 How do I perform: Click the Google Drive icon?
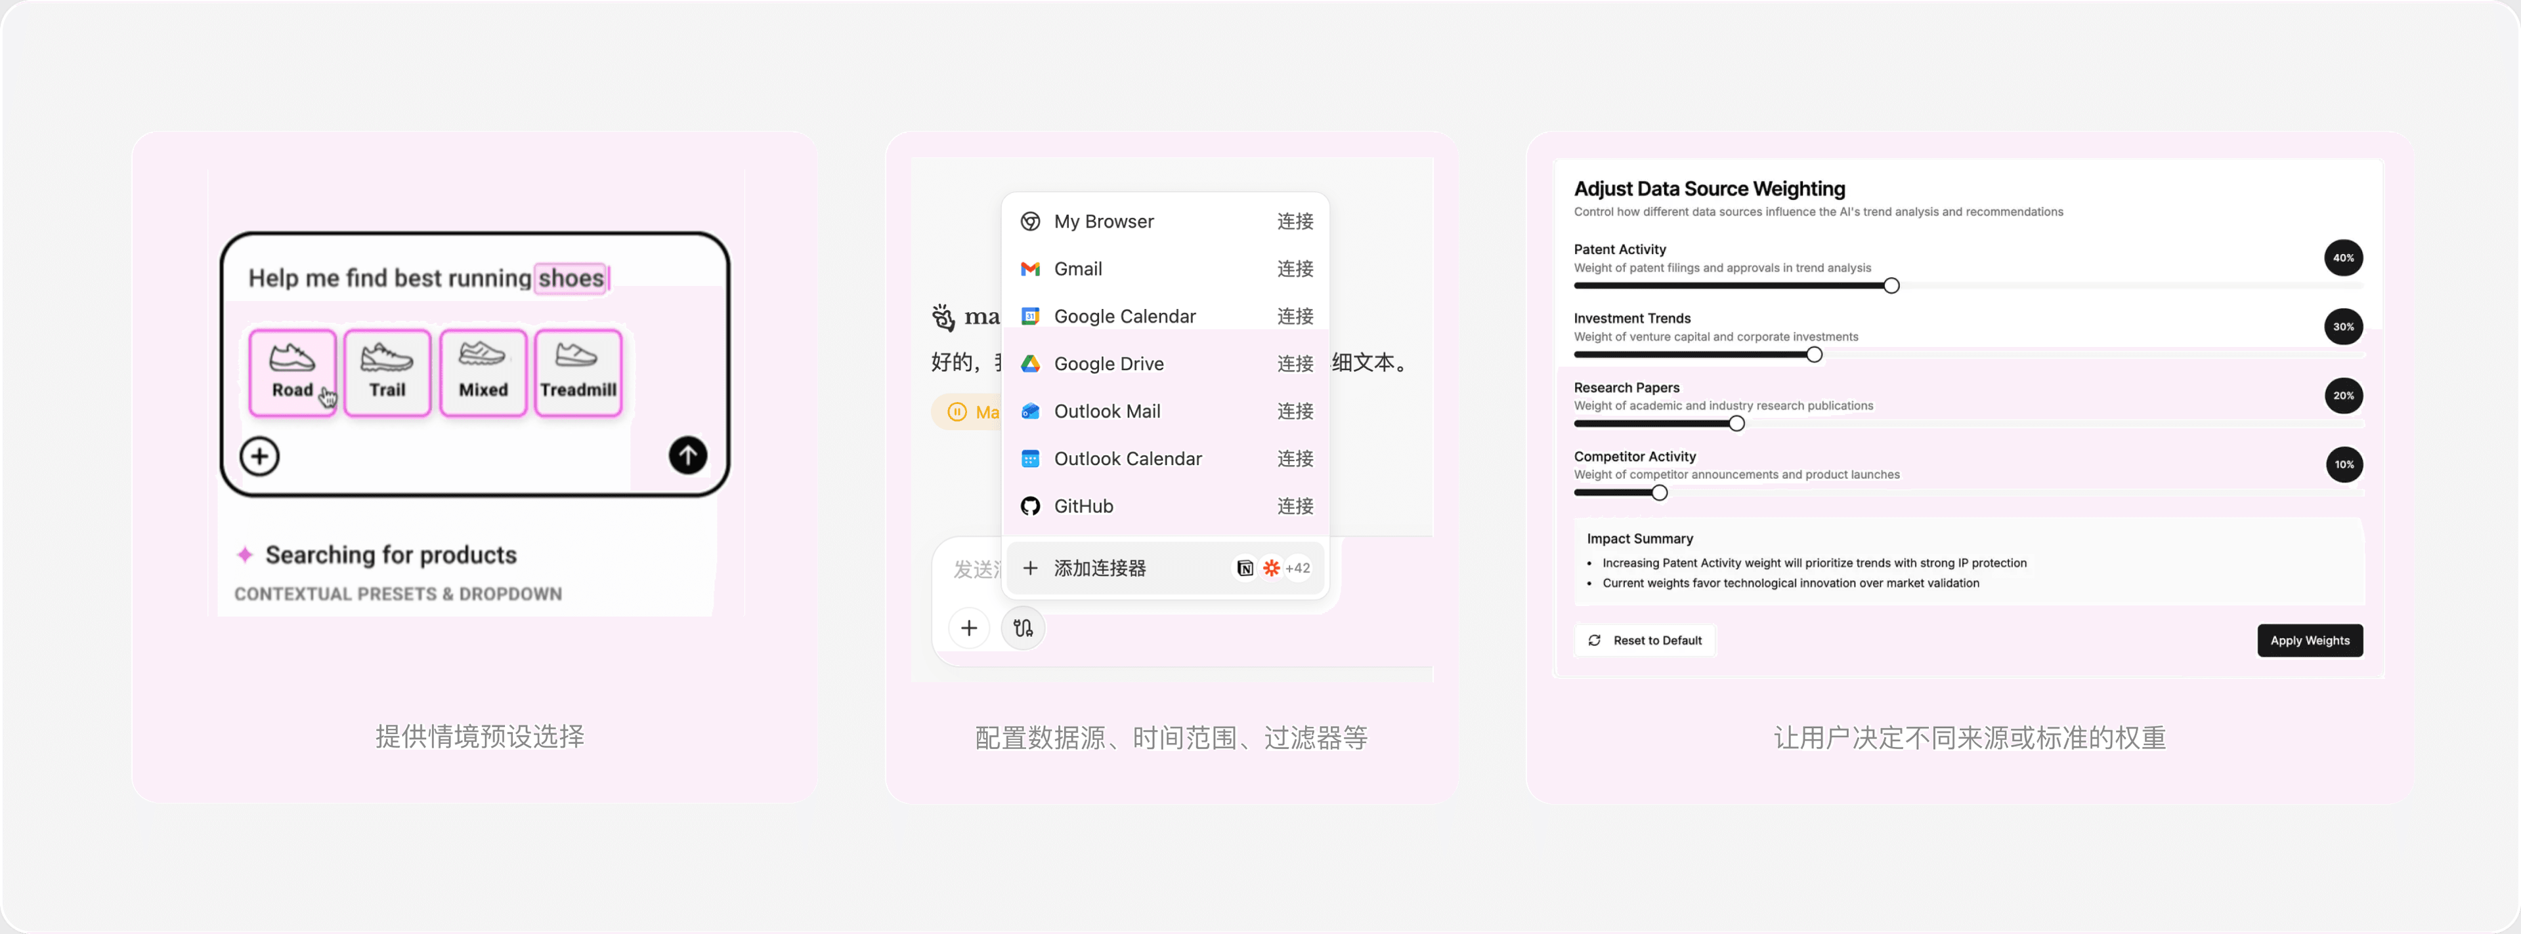(x=1029, y=364)
